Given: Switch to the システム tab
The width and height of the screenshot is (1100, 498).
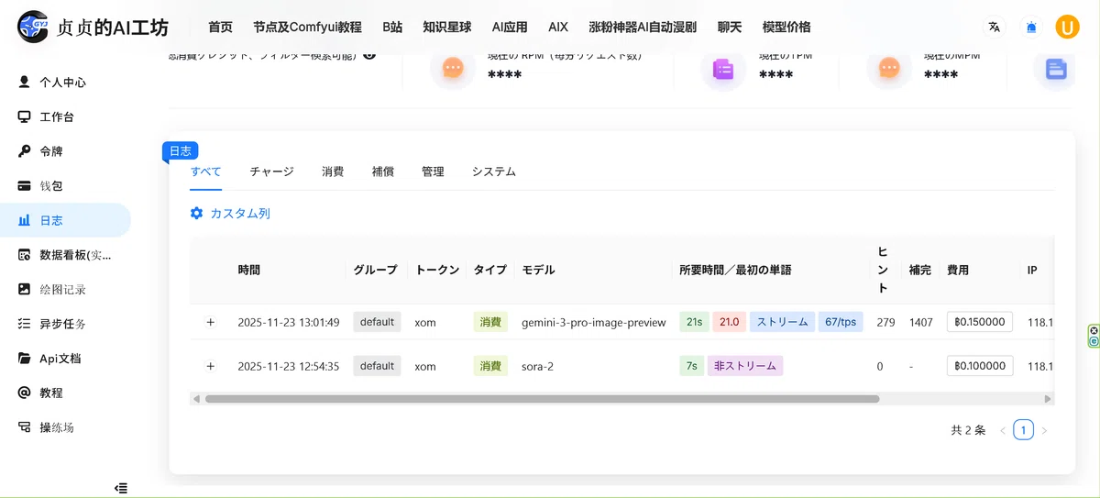Looking at the screenshot, I should pyautogui.click(x=494, y=172).
